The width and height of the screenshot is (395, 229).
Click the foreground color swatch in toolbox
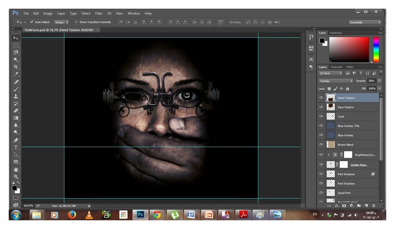pos(15,188)
